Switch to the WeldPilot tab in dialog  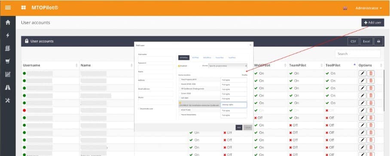(x=207, y=57)
